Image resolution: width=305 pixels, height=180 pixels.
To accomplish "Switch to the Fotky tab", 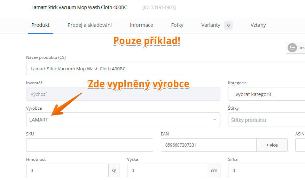I will tap(177, 25).
